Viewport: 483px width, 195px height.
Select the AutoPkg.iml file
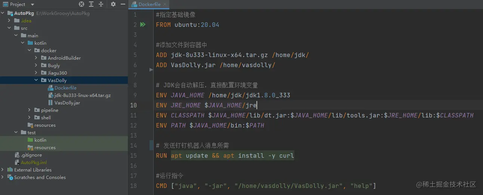(34, 163)
